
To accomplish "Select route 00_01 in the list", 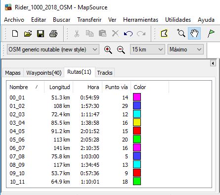I will (17, 97).
